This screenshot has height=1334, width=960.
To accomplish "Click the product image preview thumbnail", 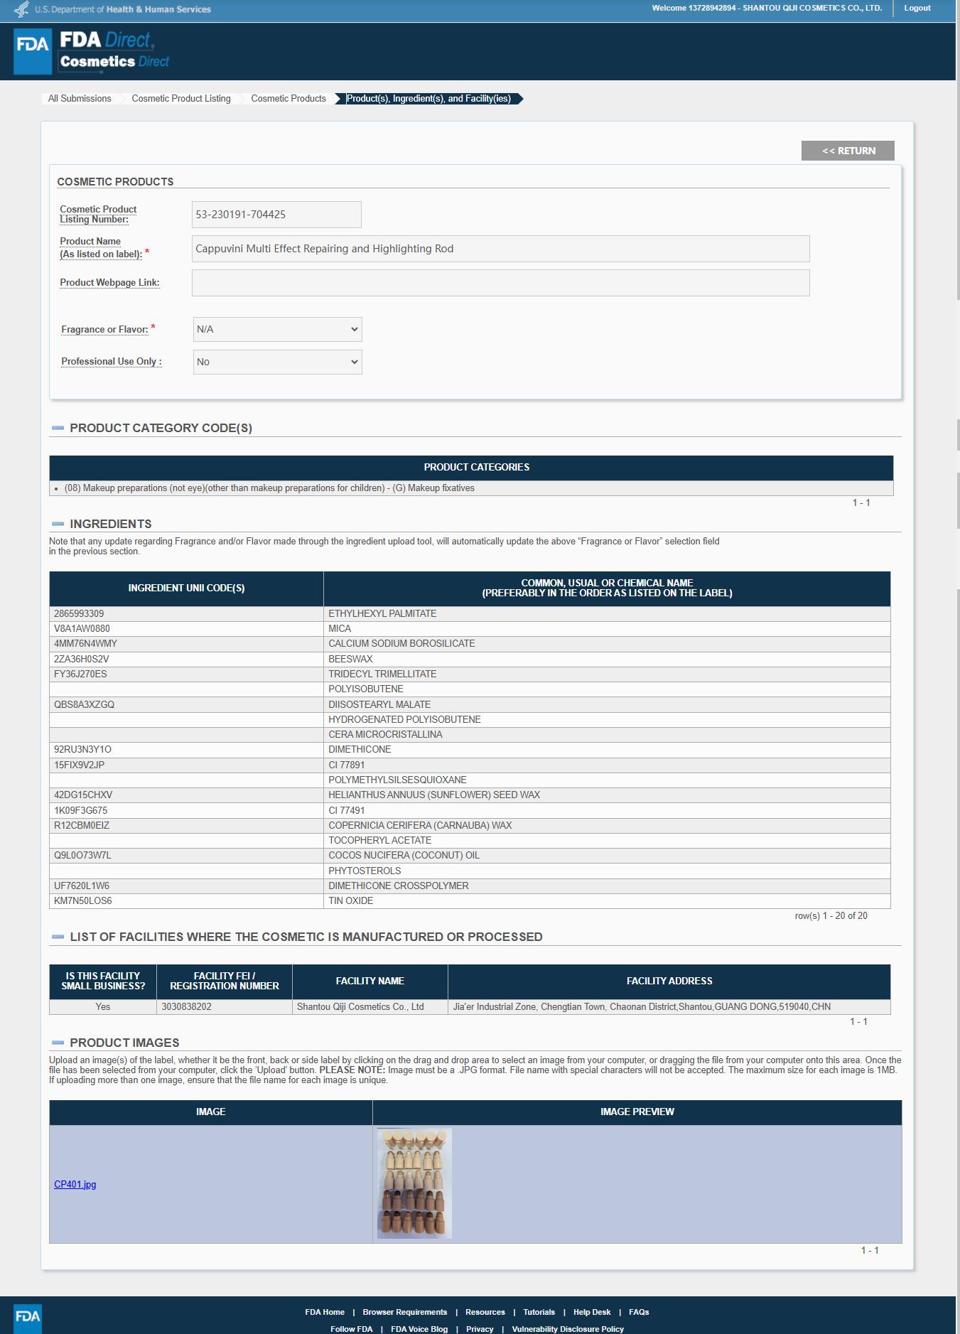I will tap(414, 1183).
